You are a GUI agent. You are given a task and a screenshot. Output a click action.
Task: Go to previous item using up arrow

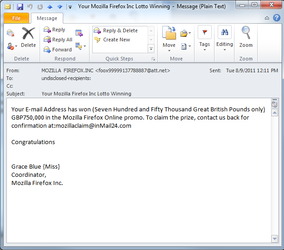50,7
